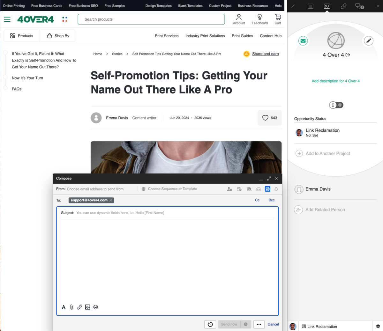Open the emoji picker in compose toolbar

pos(95,307)
